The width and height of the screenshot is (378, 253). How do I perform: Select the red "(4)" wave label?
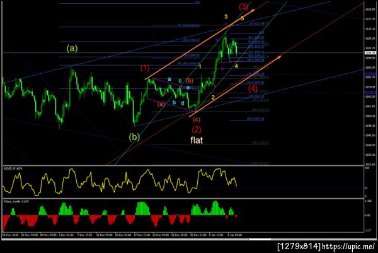(x=253, y=88)
